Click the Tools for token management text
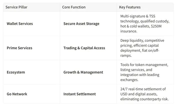Viewport: 179px width, 107px height. coord(144,65)
